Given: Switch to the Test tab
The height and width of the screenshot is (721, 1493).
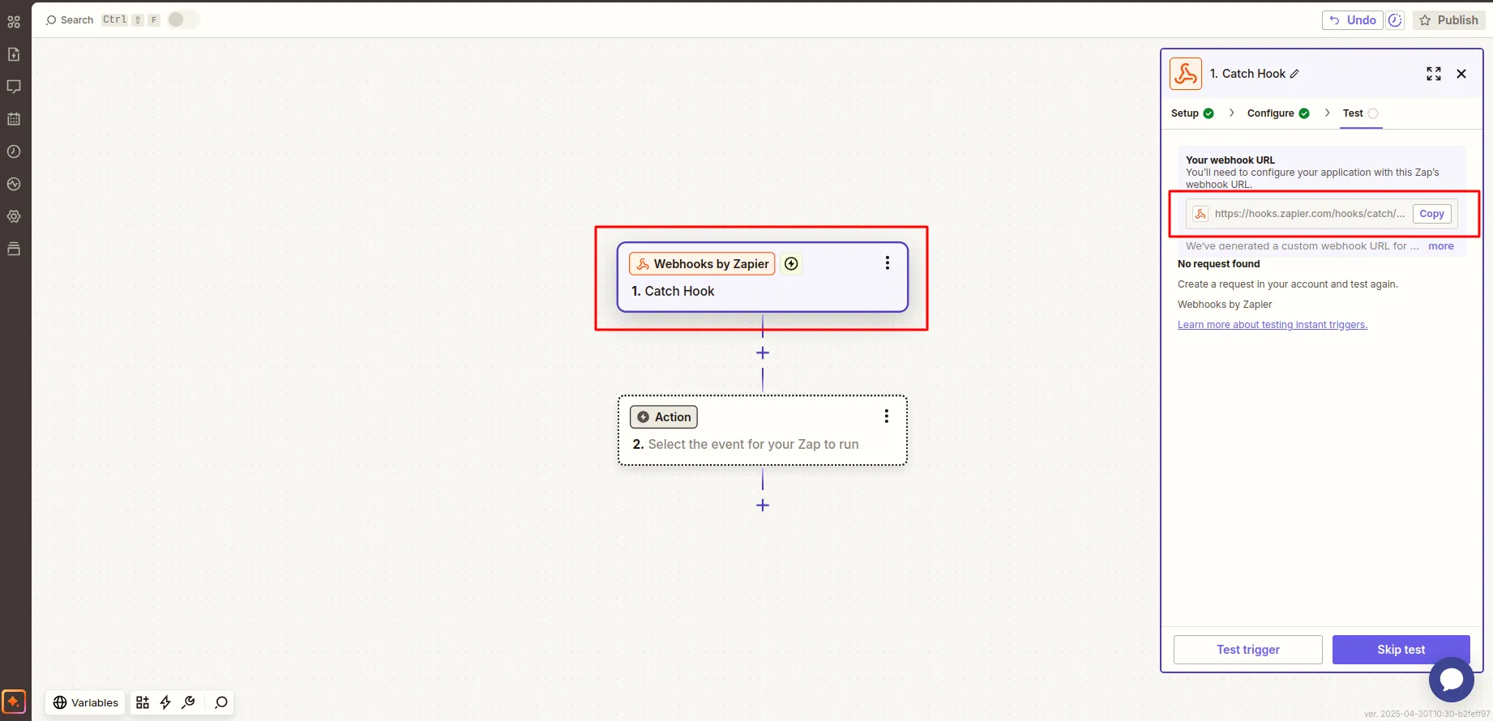Looking at the screenshot, I should point(1360,113).
